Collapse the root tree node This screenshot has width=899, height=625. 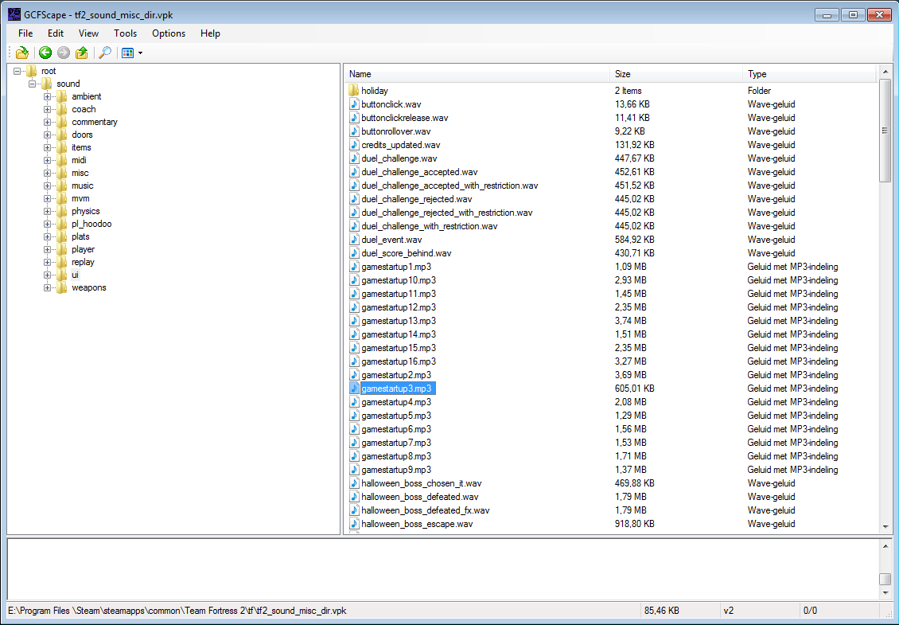[18, 71]
